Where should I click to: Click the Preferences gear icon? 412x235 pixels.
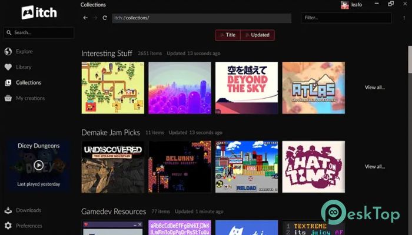click(x=8, y=226)
